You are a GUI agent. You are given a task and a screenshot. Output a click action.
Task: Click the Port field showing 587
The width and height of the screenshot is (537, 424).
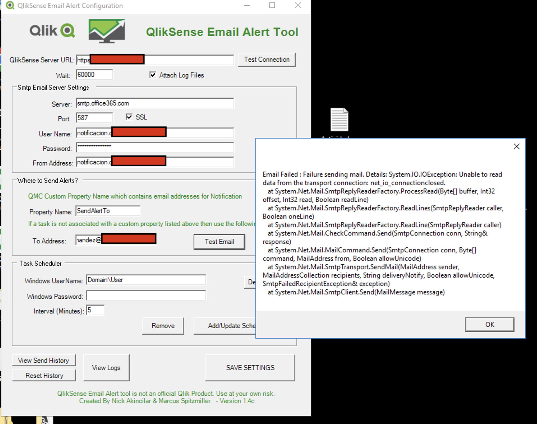(x=94, y=118)
